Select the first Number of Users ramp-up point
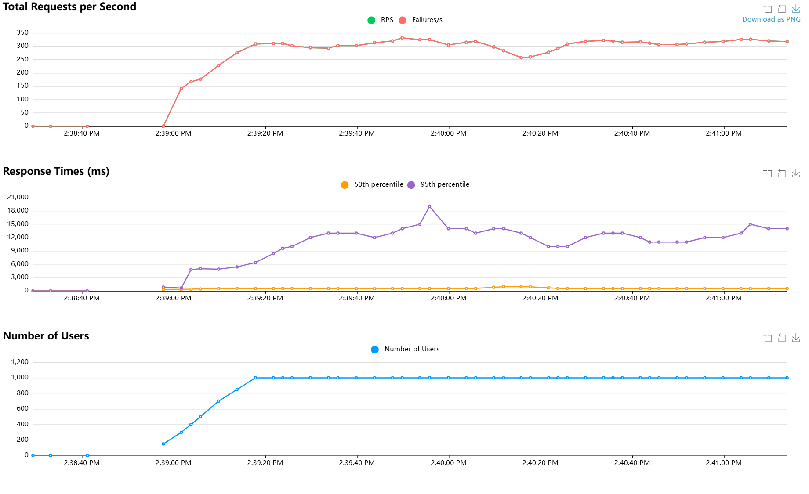The image size is (809, 494). 163,444
